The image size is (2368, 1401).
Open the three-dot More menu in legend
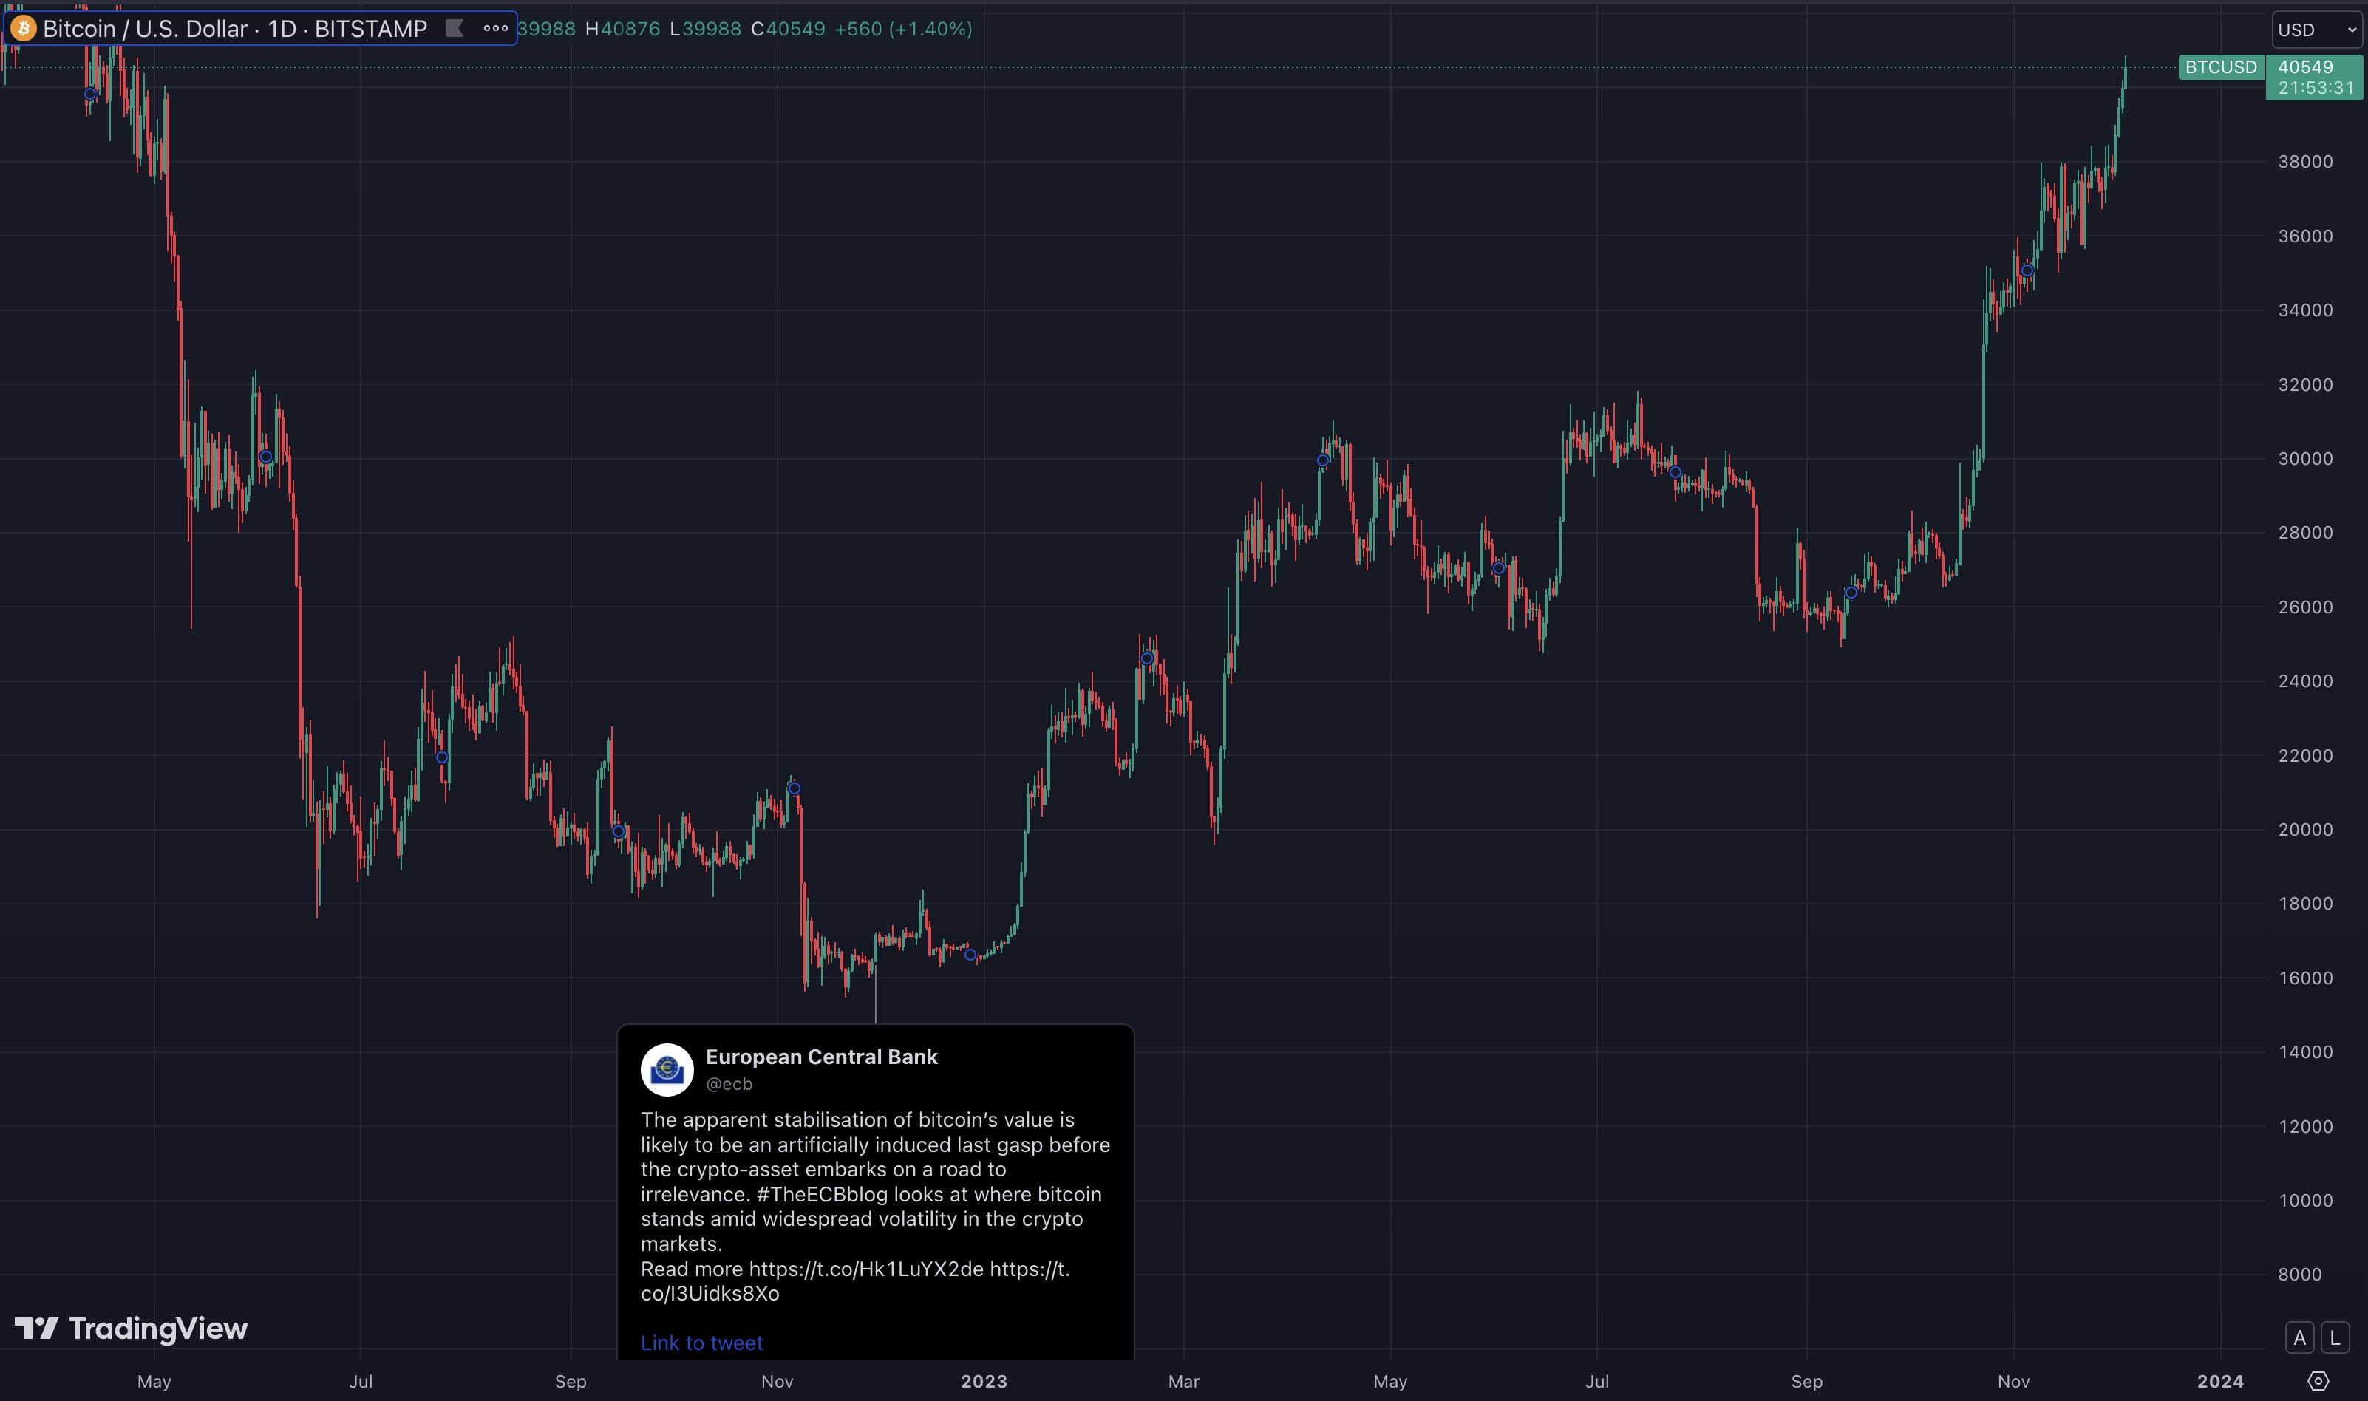tap(496, 28)
